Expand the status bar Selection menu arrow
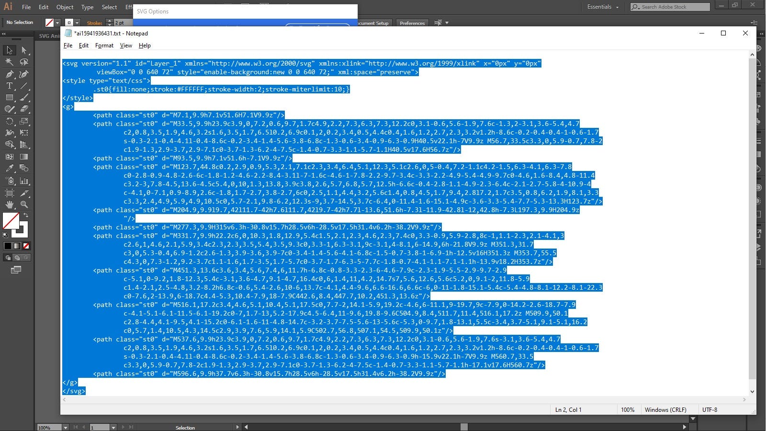766x431 pixels. (x=237, y=427)
